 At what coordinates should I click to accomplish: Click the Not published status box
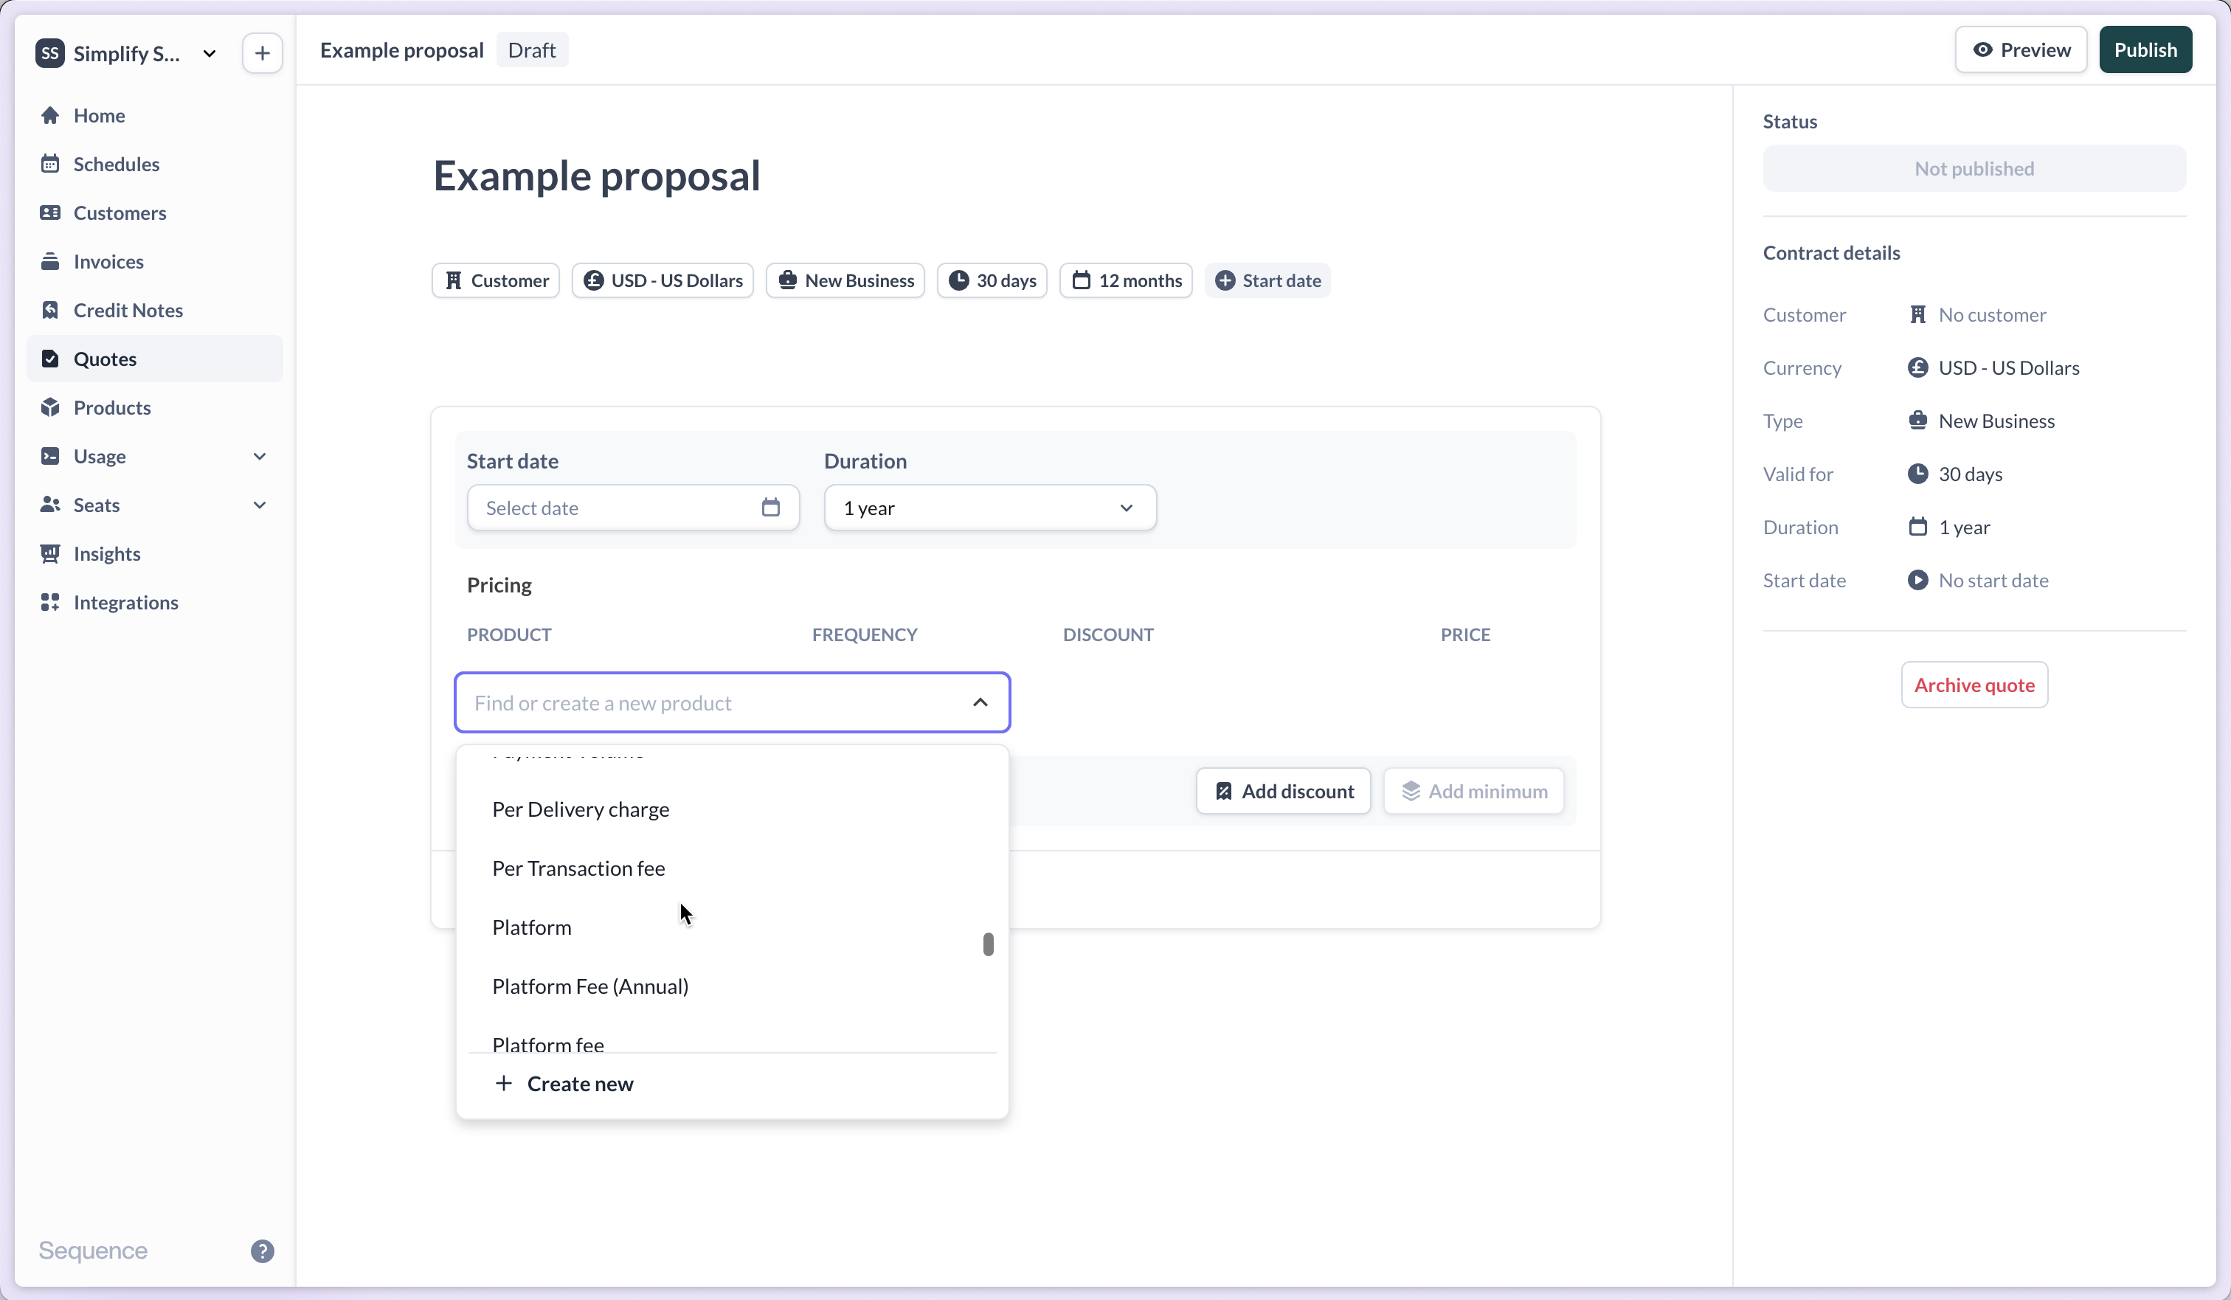click(x=1974, y=168)
